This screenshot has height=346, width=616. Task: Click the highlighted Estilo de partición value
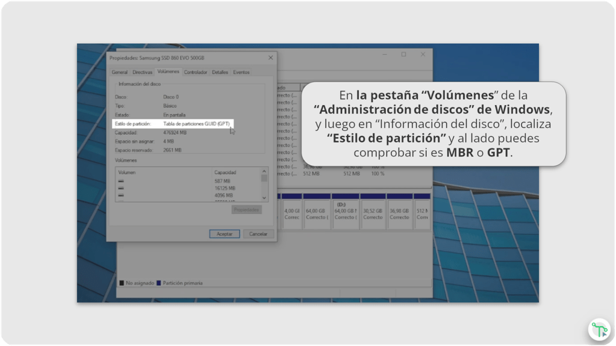(199, 122)
